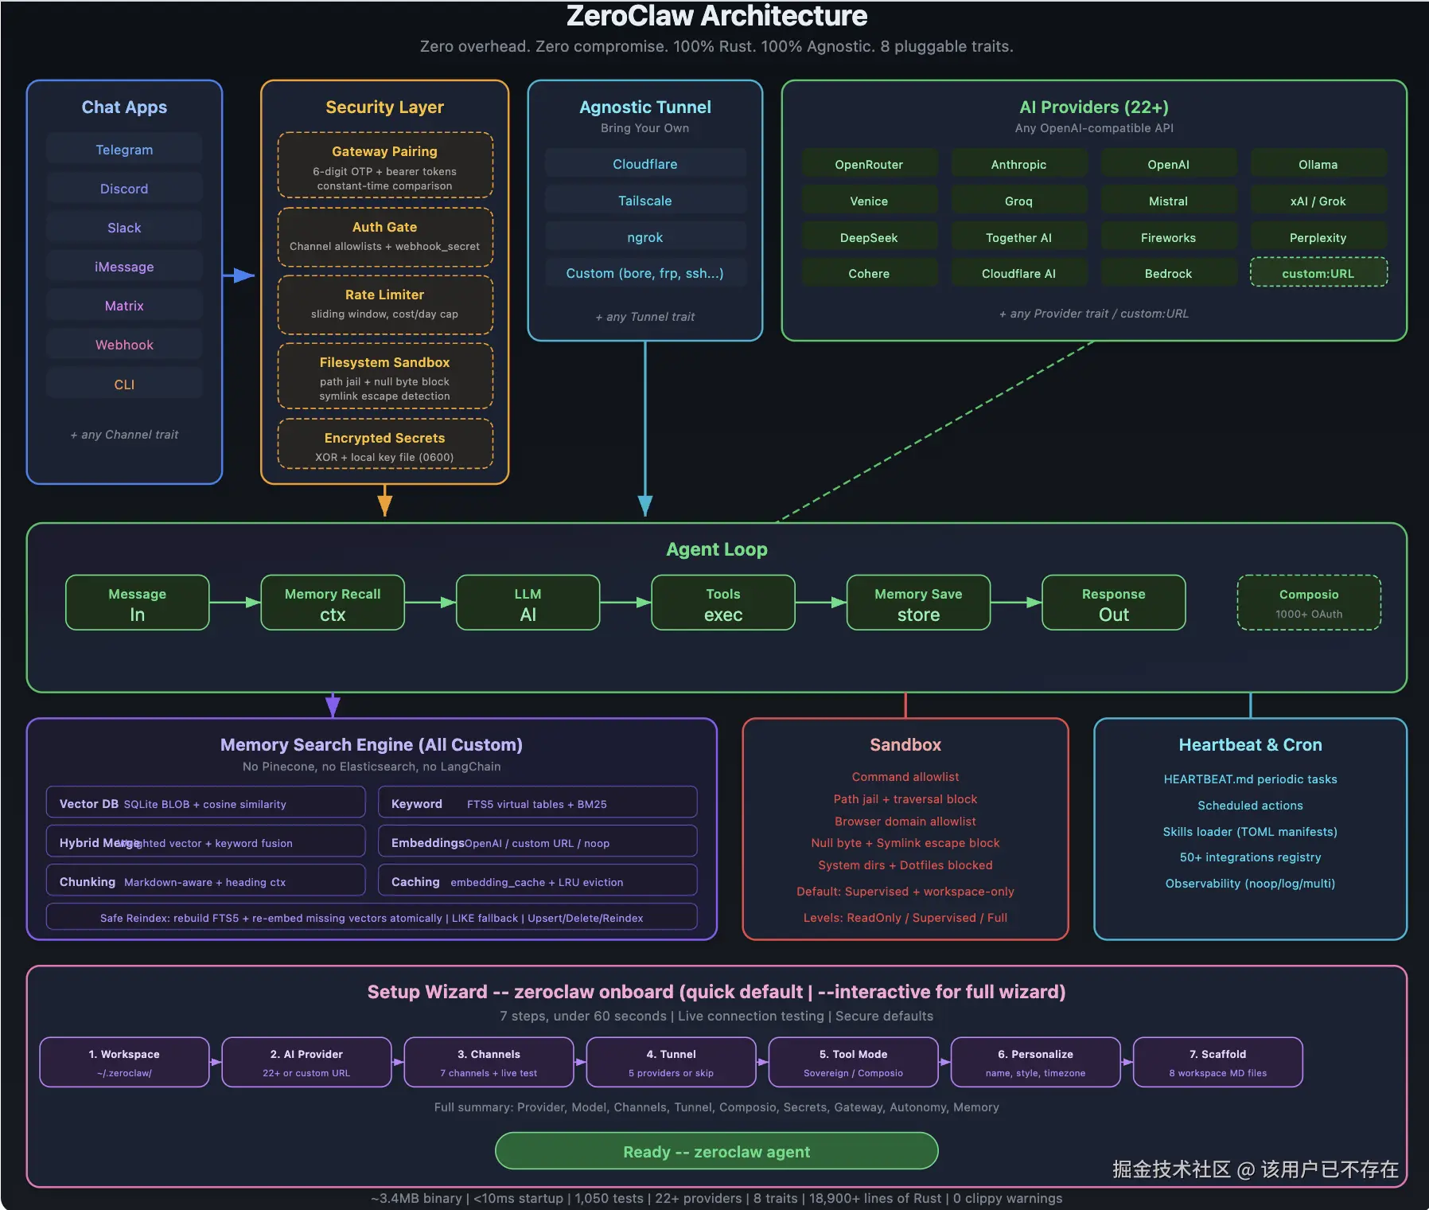Select the Anthropic provider box

tap(1018, 165)
